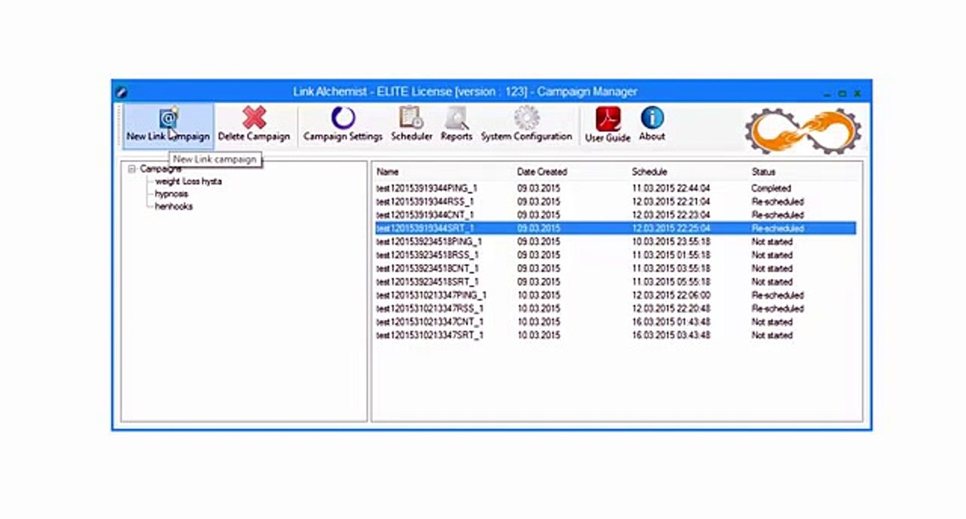
Task: Open Campaign Settings from the toolbar
Action: point(343,125)
